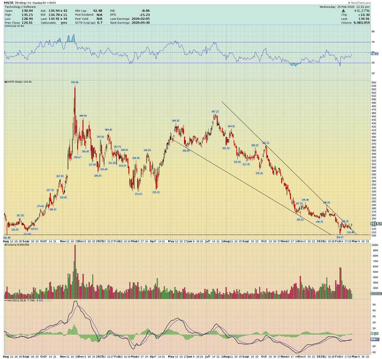
Task: Click the MACD(12,26,9) legend icon
Action: [5, 300]
